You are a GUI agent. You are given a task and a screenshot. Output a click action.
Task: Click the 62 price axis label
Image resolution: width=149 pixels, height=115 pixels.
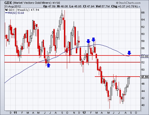coord(143,27)
